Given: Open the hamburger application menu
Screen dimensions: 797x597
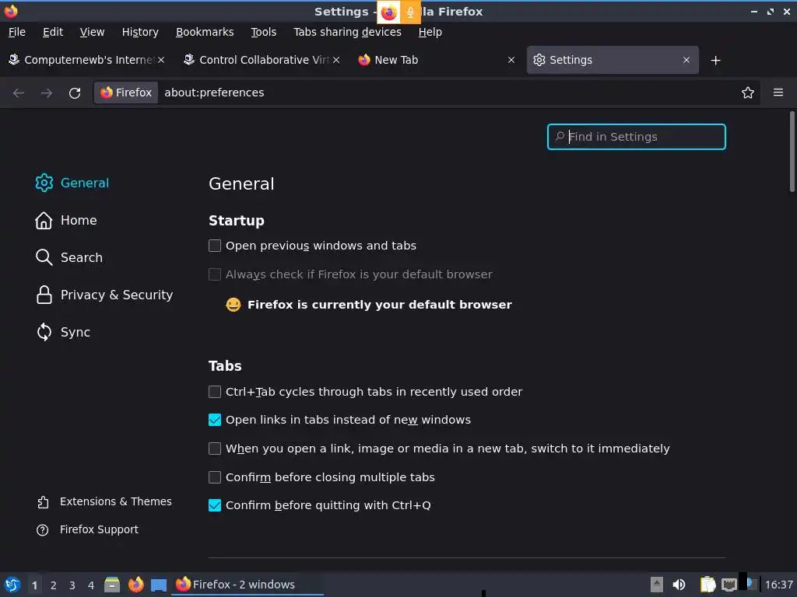Looking at the screenshot, I should pyautogui.click(x=778, y=93).
